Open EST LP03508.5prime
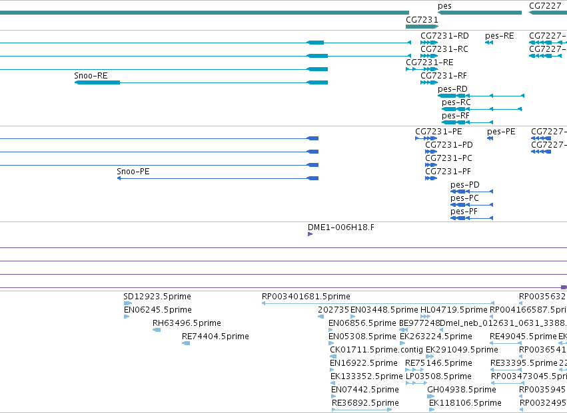 coord(438,377)
